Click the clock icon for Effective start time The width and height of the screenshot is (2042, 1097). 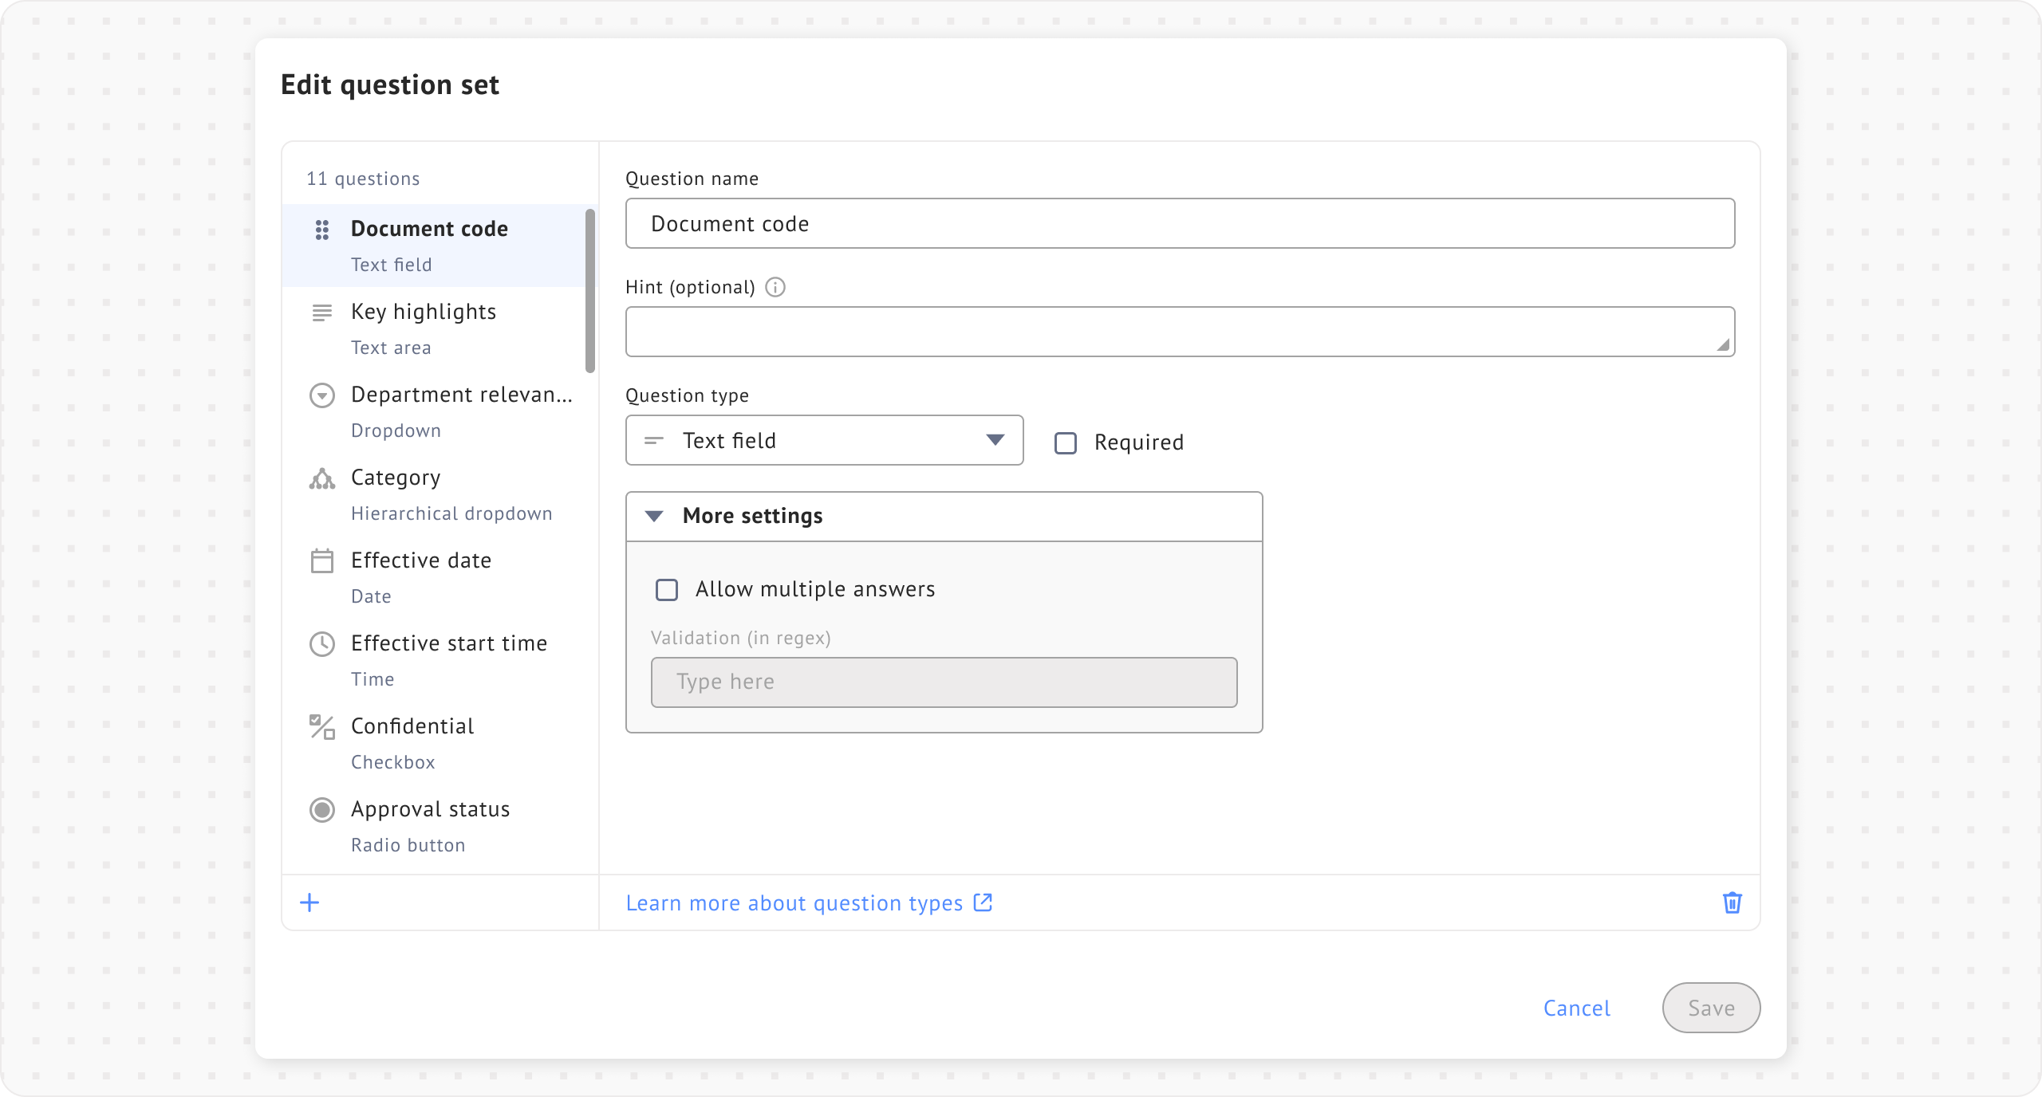(x=321, y=644)
